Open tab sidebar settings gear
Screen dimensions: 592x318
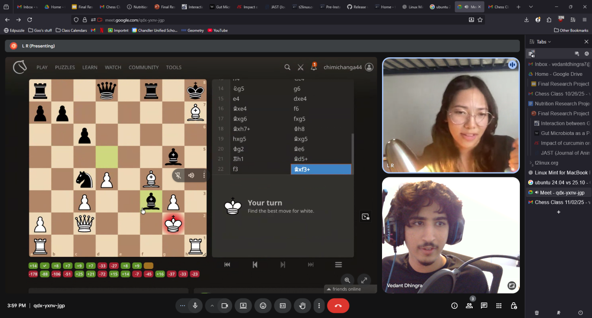point(587,54)
